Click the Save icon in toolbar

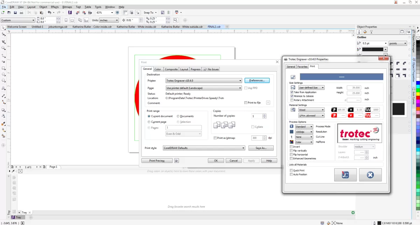coord(15,13)
